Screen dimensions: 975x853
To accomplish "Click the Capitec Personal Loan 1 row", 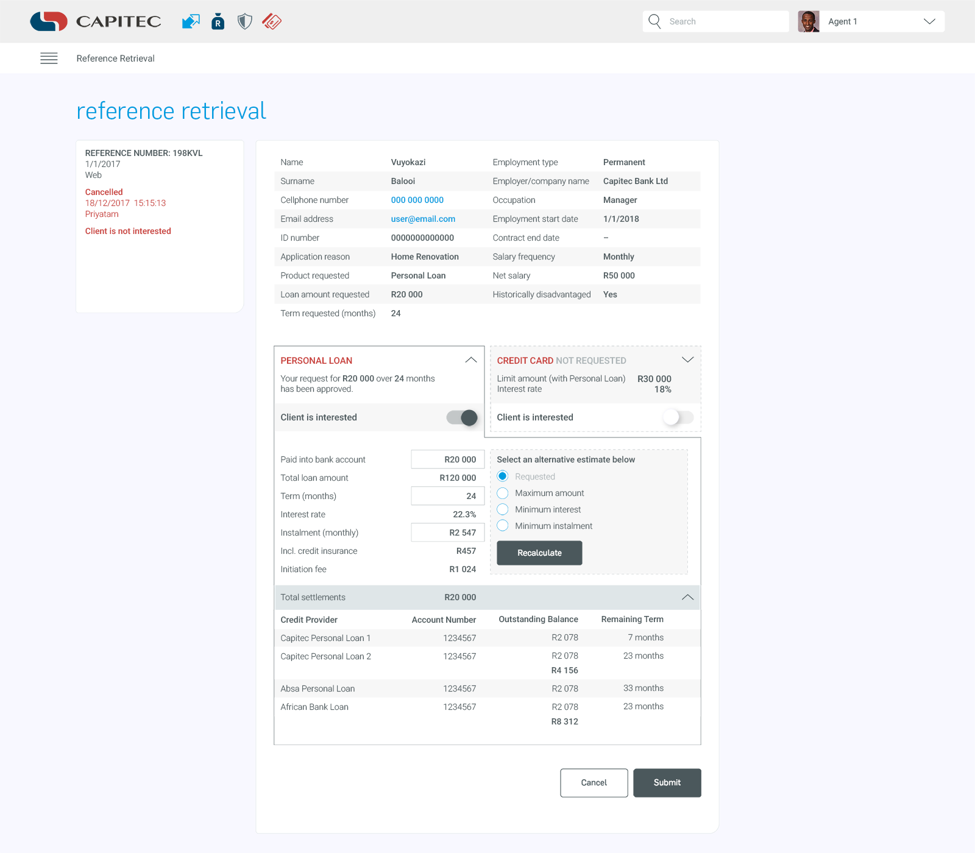I will [487, 638].
